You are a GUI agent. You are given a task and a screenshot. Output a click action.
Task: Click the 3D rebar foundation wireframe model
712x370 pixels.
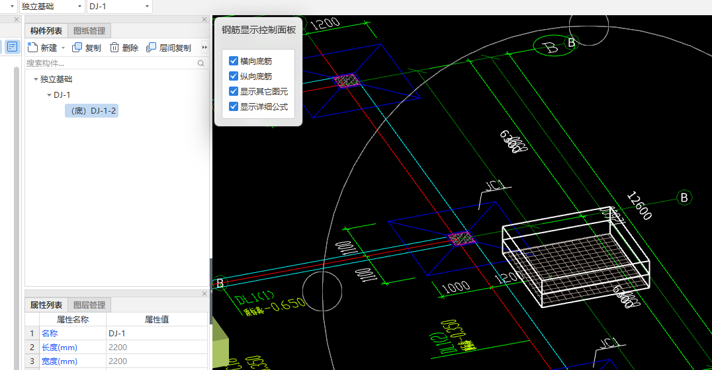tap(576, 256)
